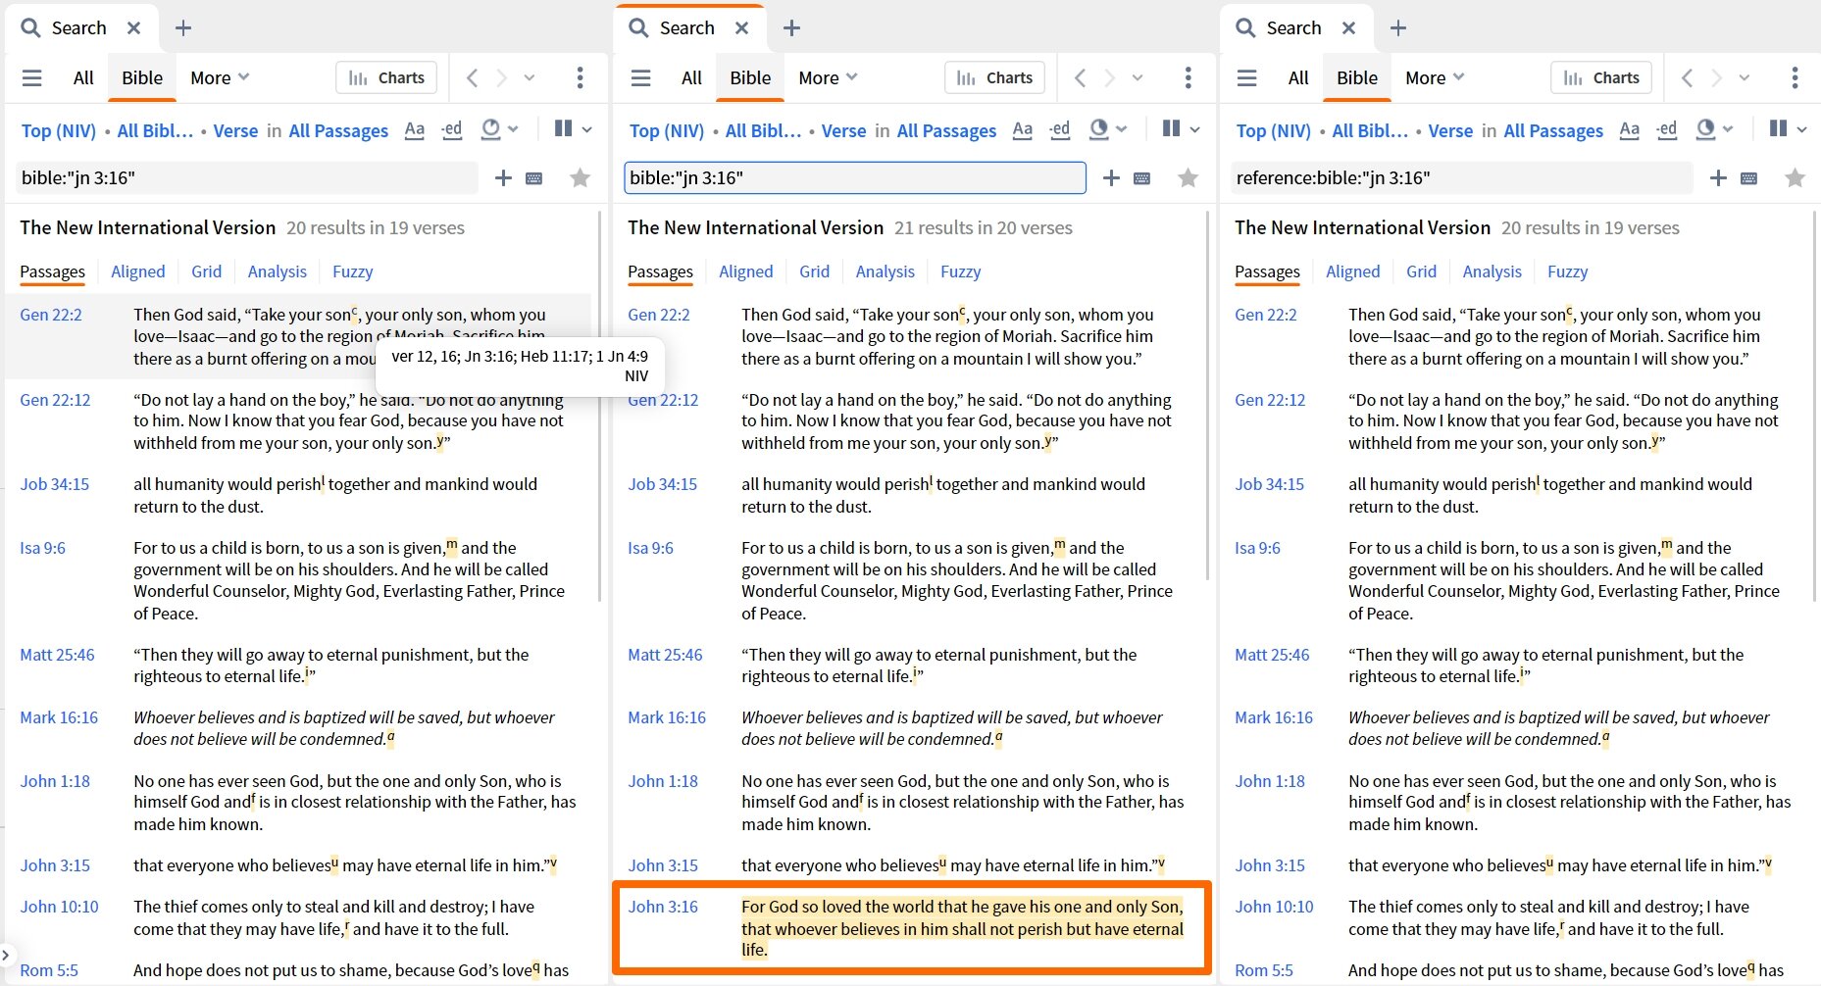Screen dimensions: 1821x986
Task: Change Verse search scope in right panel
Action: [1450, 130]
